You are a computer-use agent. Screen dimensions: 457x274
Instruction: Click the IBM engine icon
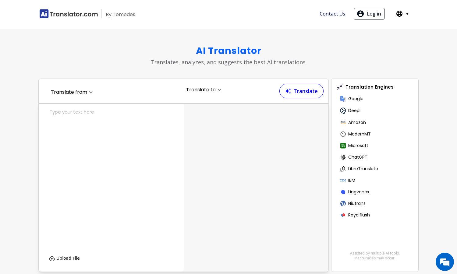point(343,180)
